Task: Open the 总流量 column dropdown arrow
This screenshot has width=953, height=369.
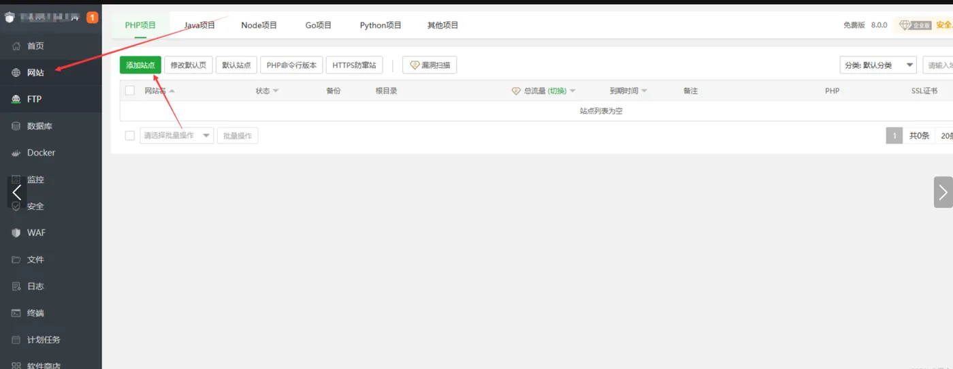Action: [572, 91]
